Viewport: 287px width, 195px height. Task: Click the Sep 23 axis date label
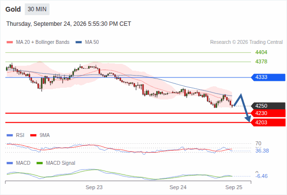[94, 187]
